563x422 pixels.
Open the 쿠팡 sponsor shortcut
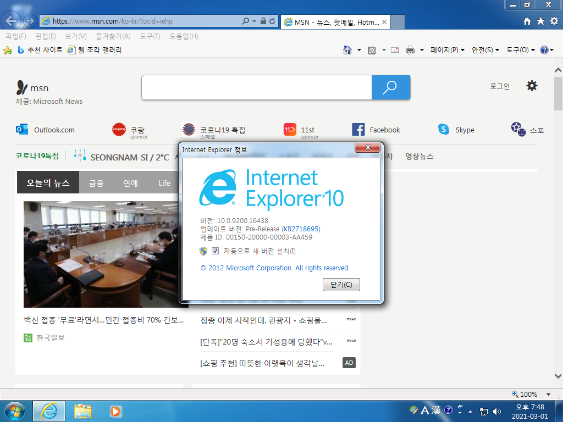(x=130, y=130)
